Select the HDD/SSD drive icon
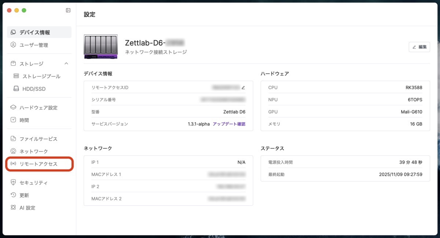This screenshot has width=440, height=238. tap(16, 89)
